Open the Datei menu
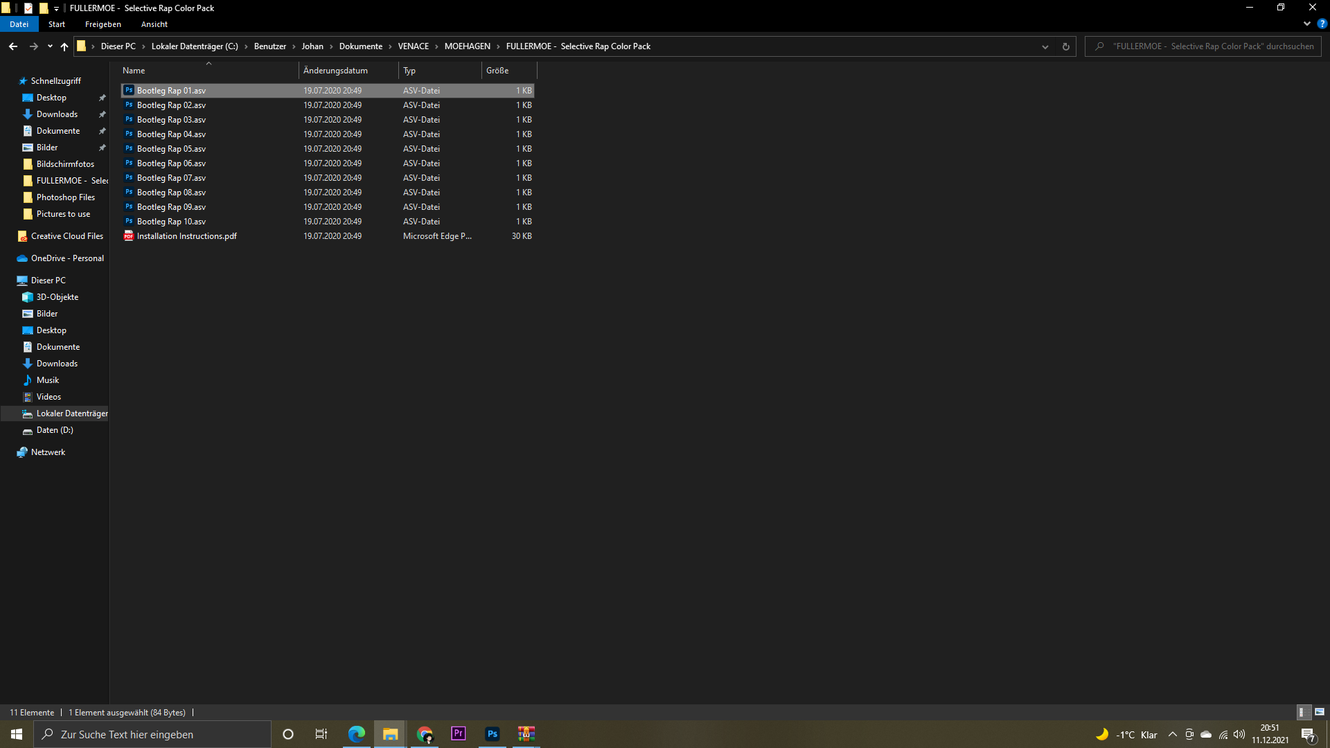Image resolution: width=1330 pixels, height=748 pixels. pyautogui.click(x=19, y=24)
